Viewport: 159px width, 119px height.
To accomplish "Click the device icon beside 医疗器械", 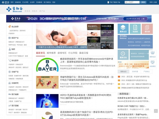I will pos(10,106).
